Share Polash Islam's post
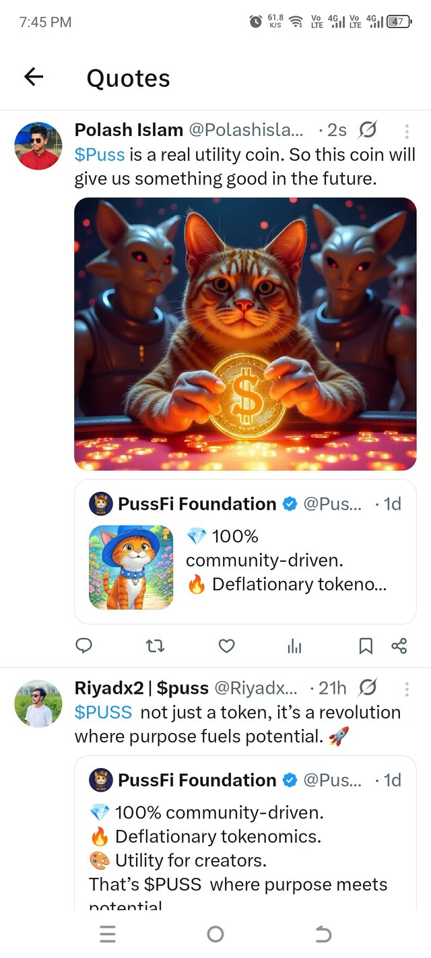 (x=399, y=646)
